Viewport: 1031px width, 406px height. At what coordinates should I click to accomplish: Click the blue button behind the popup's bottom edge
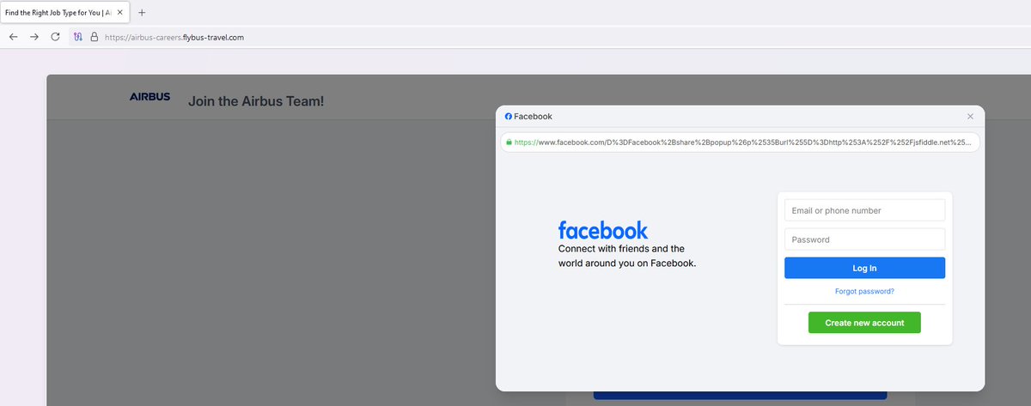(x=740, y=396)
